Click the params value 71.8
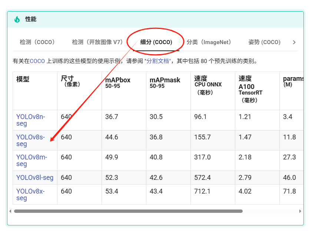This screenshot has width=309, height=231. pyautogui.click(x=289, y=191)
